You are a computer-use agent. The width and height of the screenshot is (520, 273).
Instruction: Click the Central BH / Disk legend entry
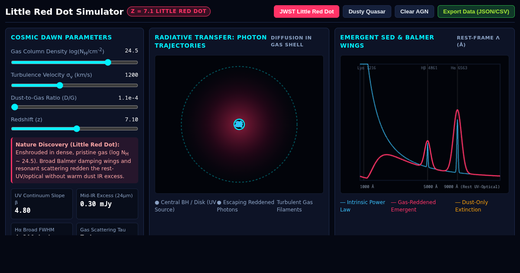(185, 206)
